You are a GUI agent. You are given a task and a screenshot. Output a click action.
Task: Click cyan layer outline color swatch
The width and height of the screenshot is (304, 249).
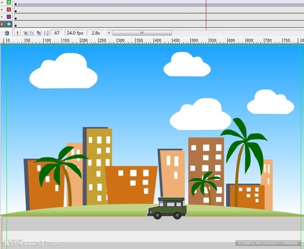click(9, 24)
